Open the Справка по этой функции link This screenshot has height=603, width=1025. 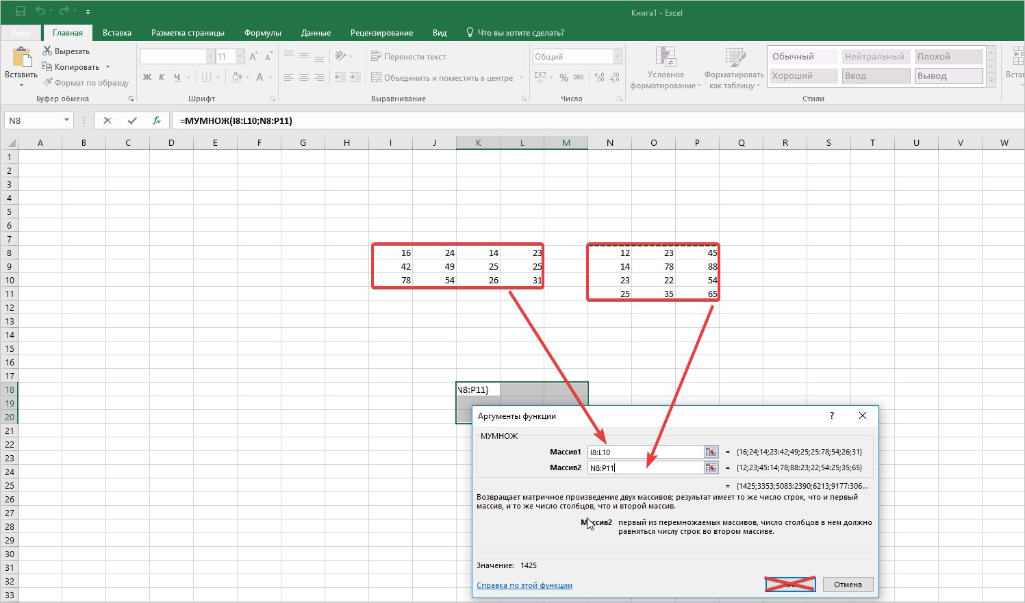pyautogui.click(x=524, y=585)
